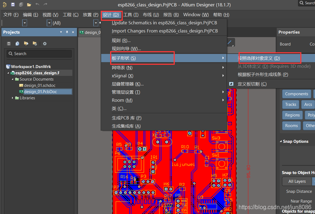Select 板子形状 (S) menu entry
This screenshot has height=214, width=315.
164,58
